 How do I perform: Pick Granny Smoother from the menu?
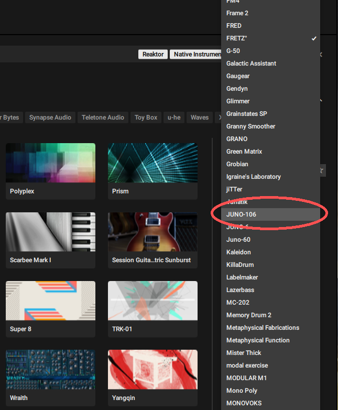tap(270, 126)
